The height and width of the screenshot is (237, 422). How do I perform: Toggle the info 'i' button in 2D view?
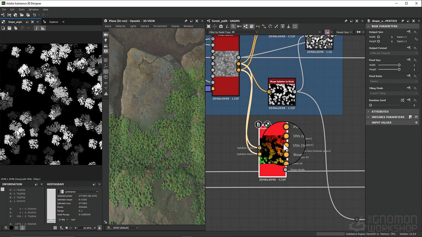coord(37,28)
